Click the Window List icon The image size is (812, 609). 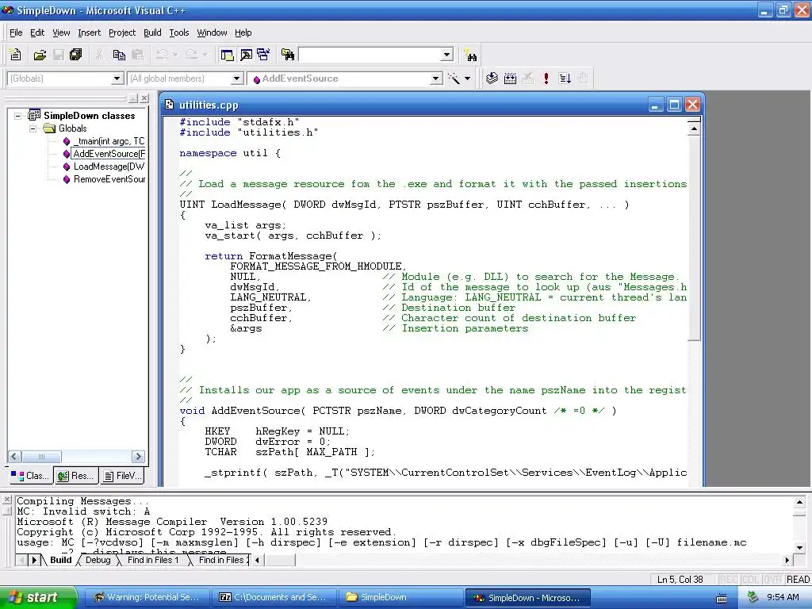263,55
